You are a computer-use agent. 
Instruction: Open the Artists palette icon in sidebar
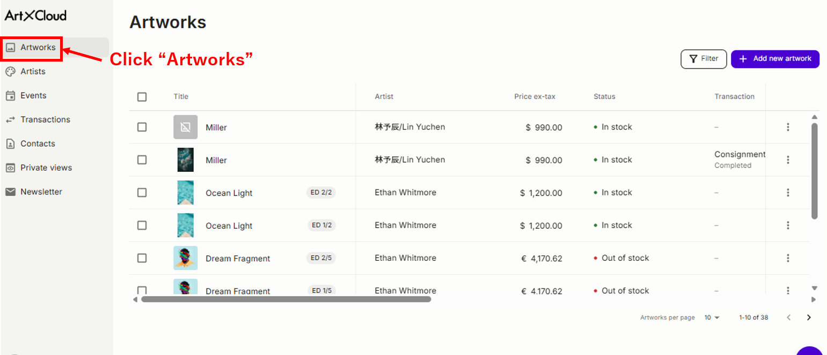(x=10, y=72)
